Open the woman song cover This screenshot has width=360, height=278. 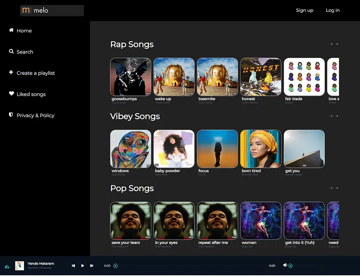tap(261, 220)
